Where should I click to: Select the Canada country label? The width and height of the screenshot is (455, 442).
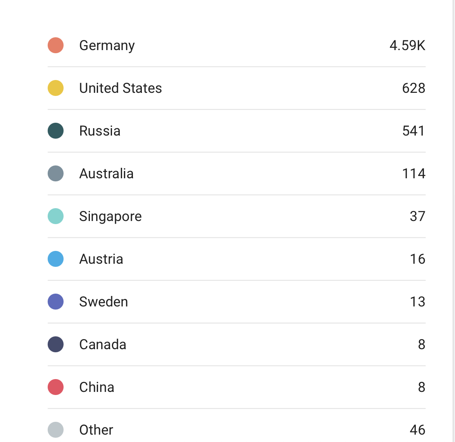click(103, 345)
